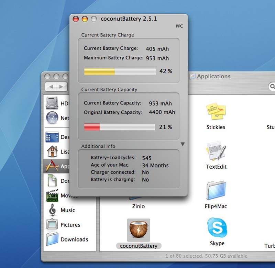Screen dimensions: 275x268
Task: Click the Applications title of the Finder window
Action: (x=213, y=76)
